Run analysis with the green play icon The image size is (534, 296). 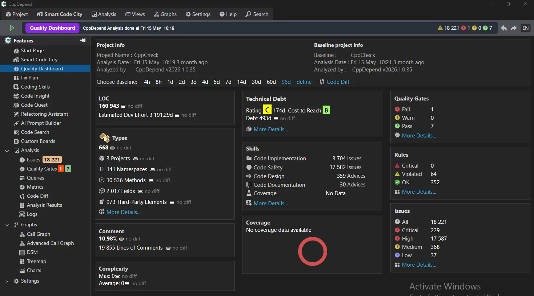pos(12,28)
